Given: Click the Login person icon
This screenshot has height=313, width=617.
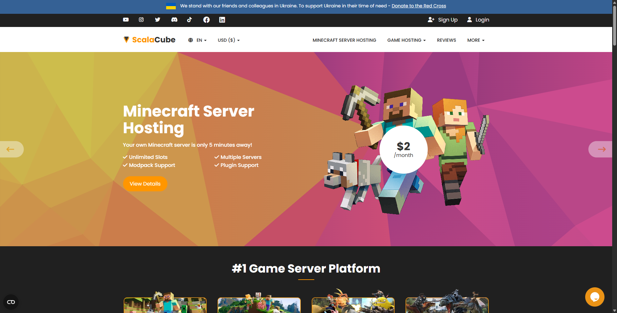Looking at the screenshot, I should [x=469, y=20].
